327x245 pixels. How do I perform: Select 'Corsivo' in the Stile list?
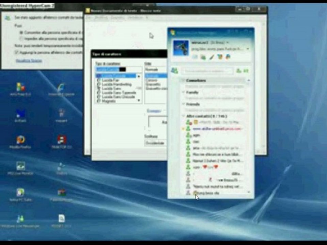pos(152,80)
